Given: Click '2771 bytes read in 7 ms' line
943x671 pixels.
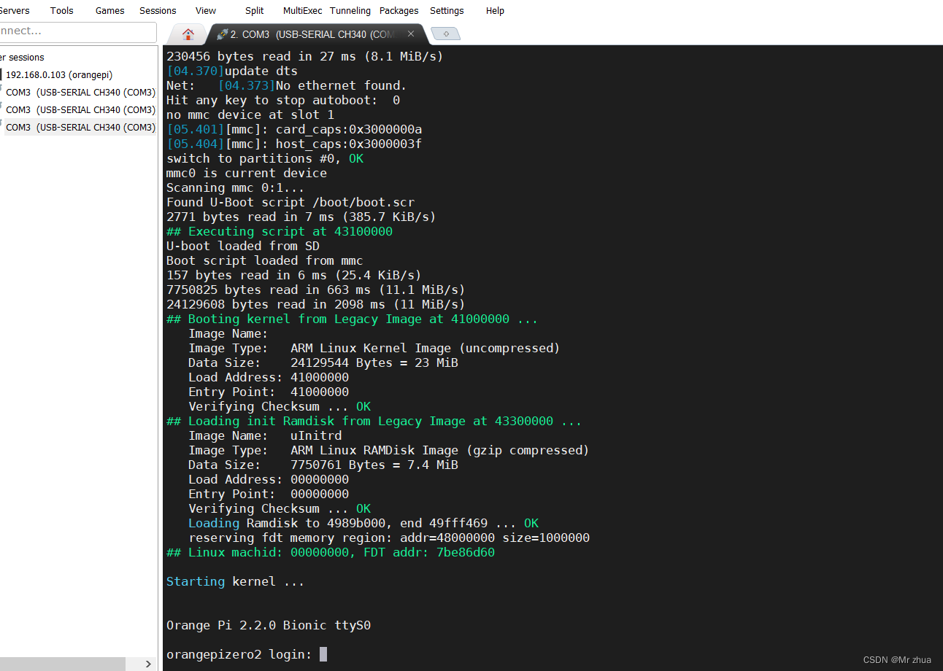Looking at the screenshot, I should coord(301,217).
